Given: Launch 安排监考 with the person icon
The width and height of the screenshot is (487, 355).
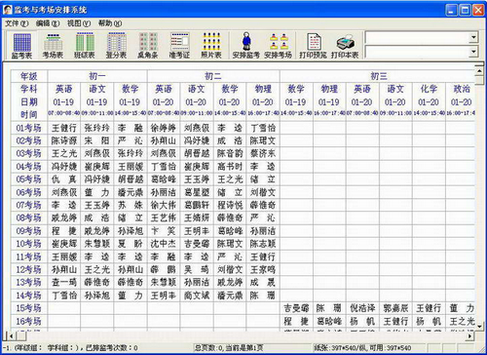Looking at the screenshot, I should 246,46.
